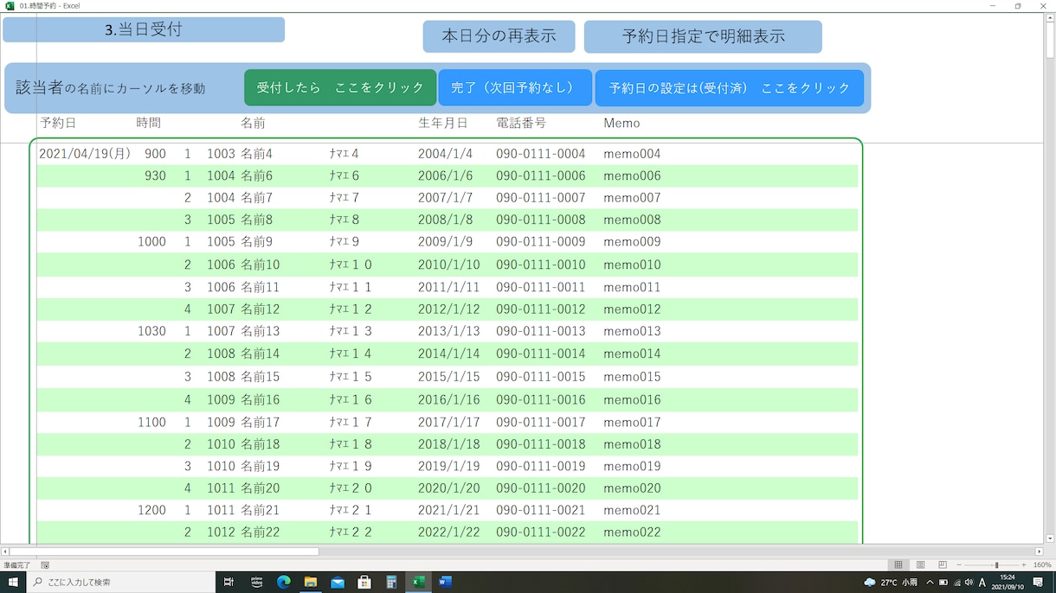Click the IME A input indicator
The height and width of the screenshot is (593, 1056).
click(982, 583)
